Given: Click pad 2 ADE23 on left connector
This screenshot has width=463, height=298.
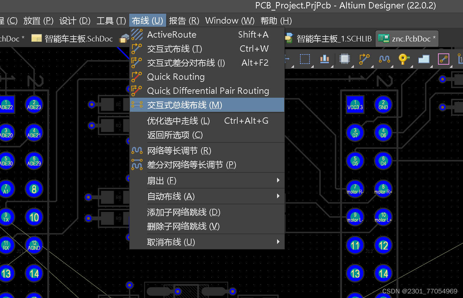Looking at the screenshot, I should click(34, 105).
